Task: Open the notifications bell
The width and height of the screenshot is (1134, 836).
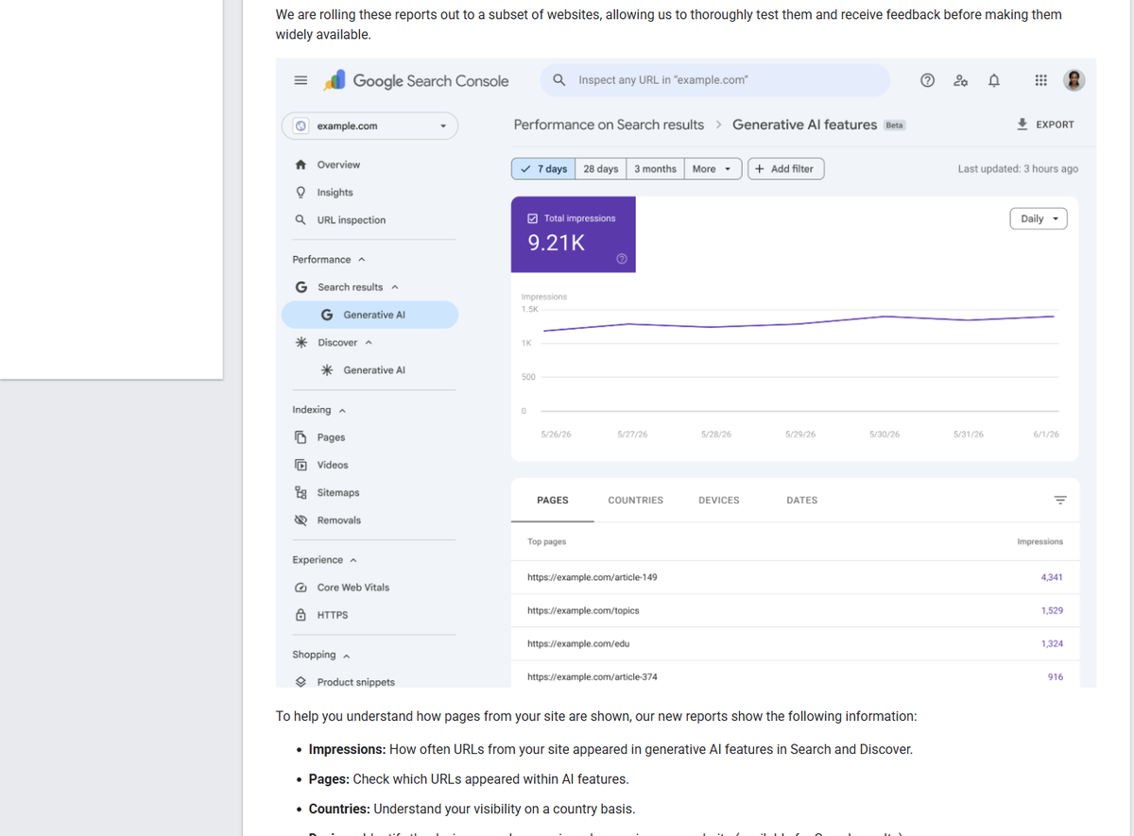Action: tap(994, 81)
